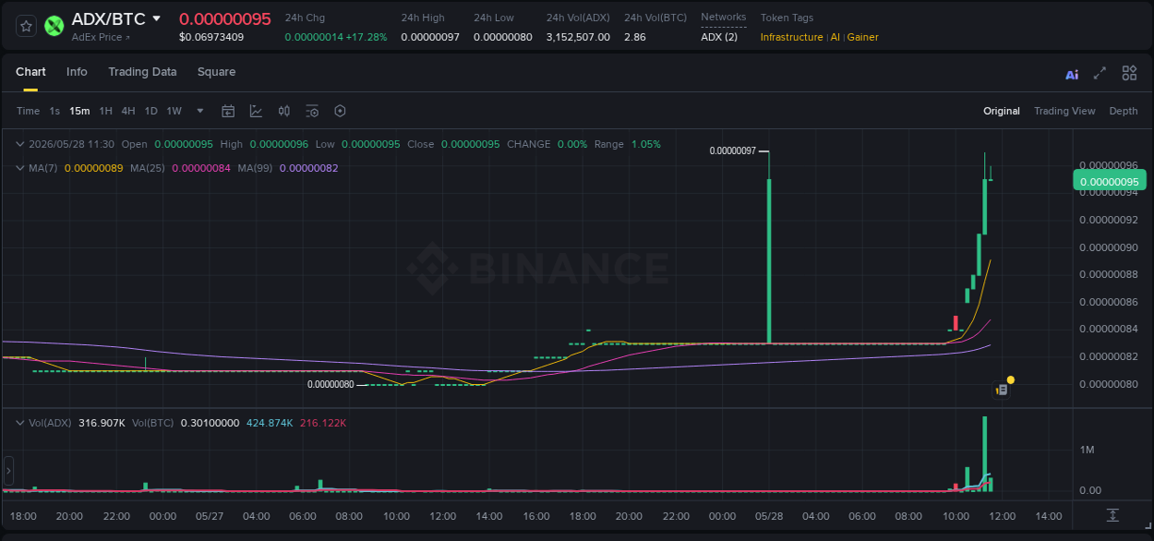Click the MA(7) indicator label
1154x541 pixels.
[x=43, y=168]
